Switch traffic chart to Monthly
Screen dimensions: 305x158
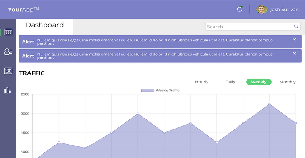point(288,82)
